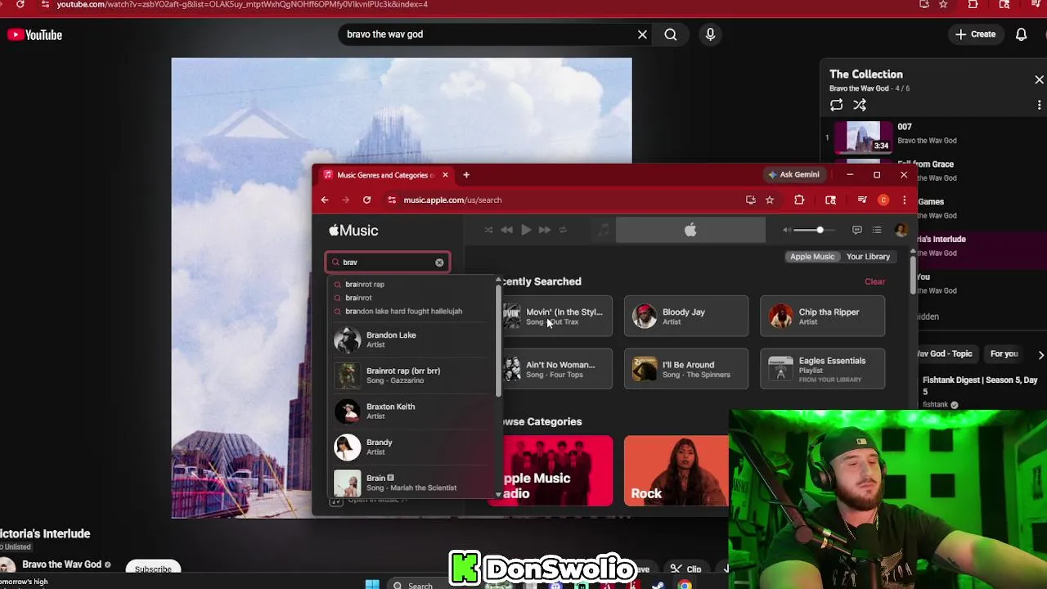The width and height of the screenshot is (1047, 589).
Task: Open Chrome media controls icon
Action: pos(861,200)
